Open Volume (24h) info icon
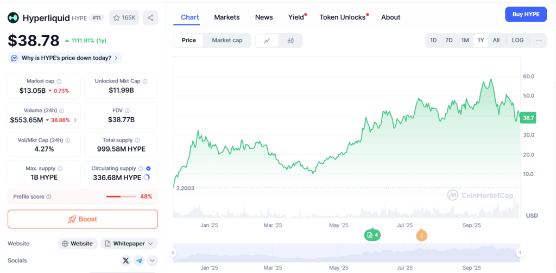Image resolution: width=556 pixels, height=273 pixels. (62, 111)
